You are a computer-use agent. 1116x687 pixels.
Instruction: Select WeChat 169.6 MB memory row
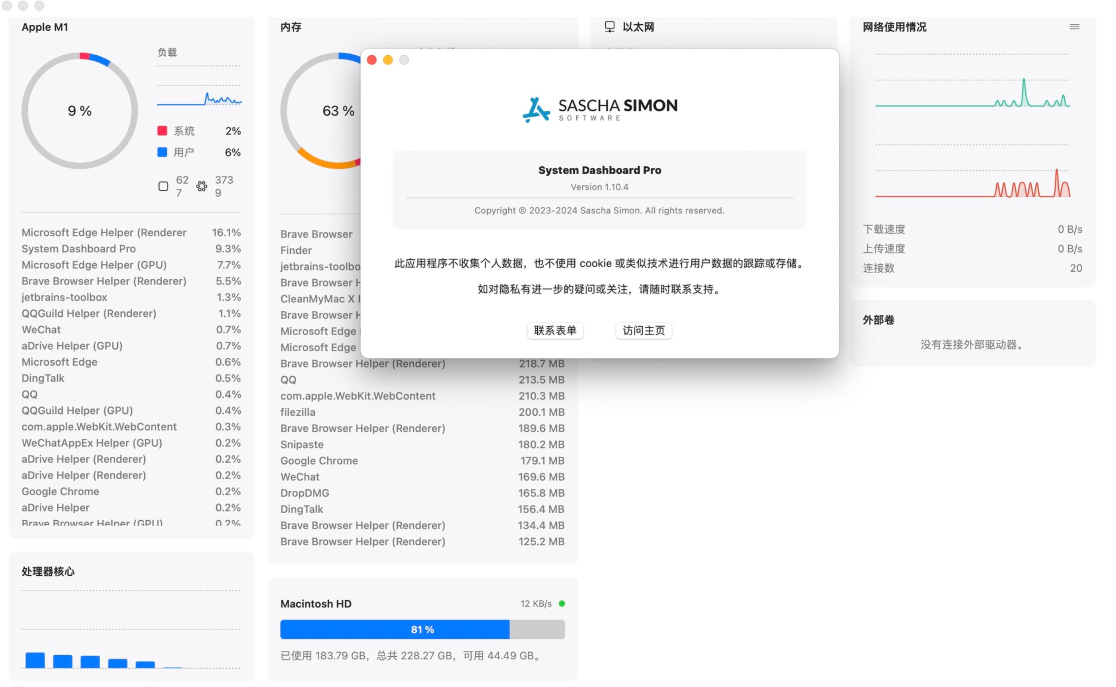422,477
